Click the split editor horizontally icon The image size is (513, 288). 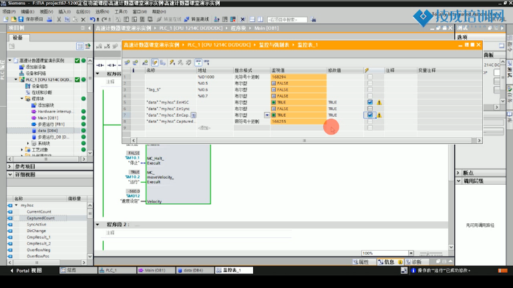252,19
